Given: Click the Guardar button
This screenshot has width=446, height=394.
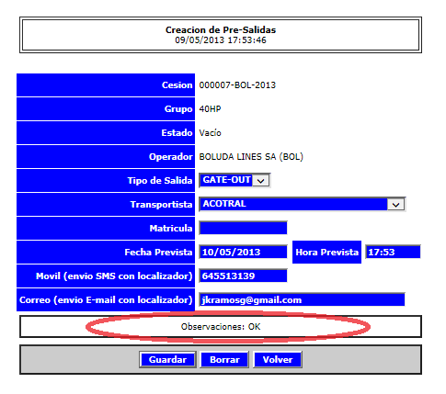Looking at the screenshot, I should [167, 360].
